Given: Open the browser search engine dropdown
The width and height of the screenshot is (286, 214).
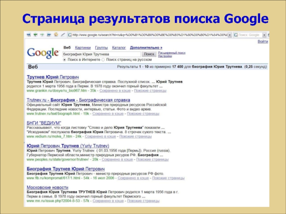Looking at the screenshot, I should (264, 35).
